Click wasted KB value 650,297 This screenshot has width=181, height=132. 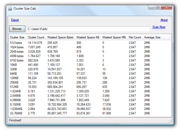[x=81, y=87]
